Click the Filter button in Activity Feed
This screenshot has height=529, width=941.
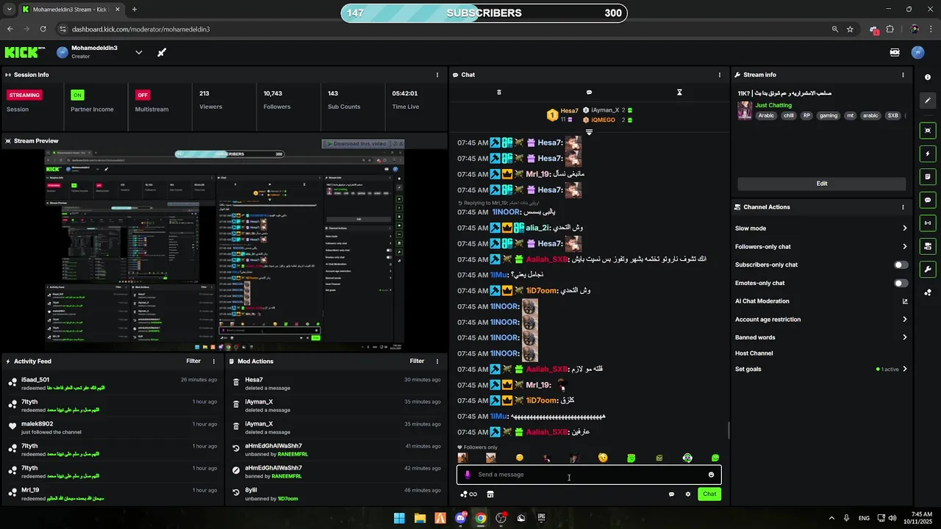click(x=193, y=361)
